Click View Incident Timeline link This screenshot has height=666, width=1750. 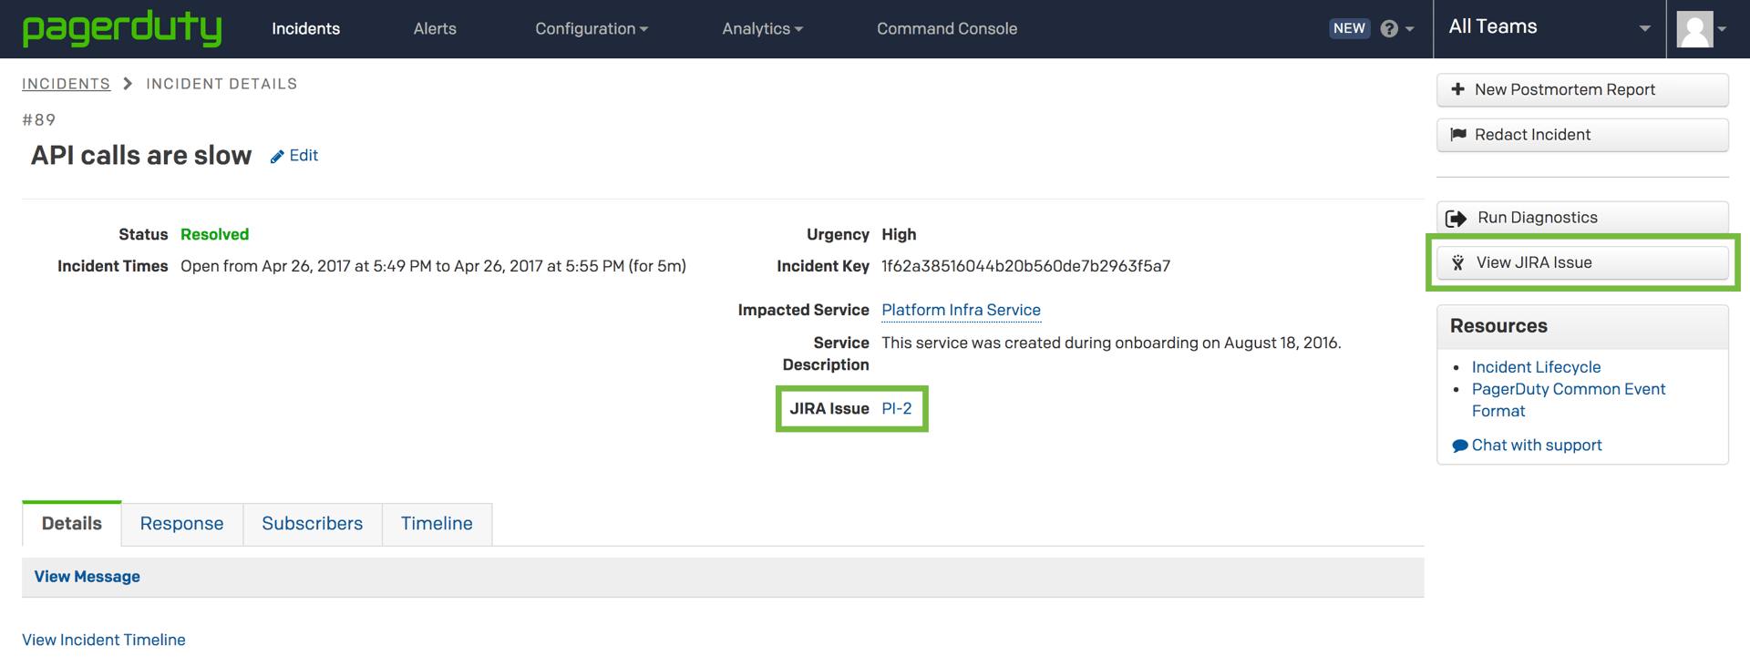point(104,640)
